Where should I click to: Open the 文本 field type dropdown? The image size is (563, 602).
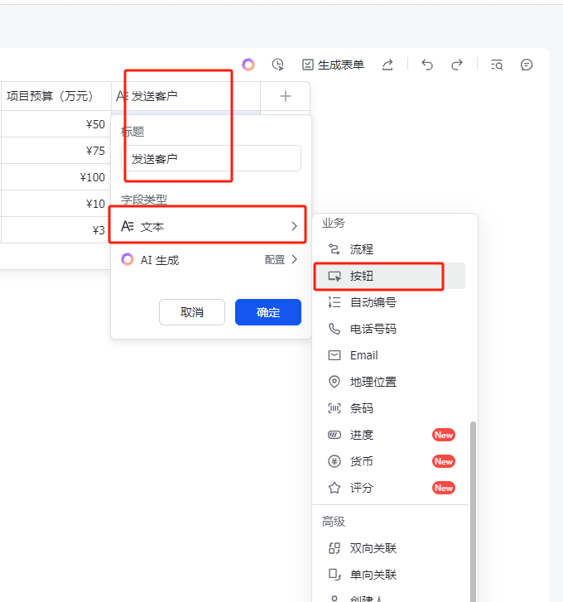(x=208, y=226)
